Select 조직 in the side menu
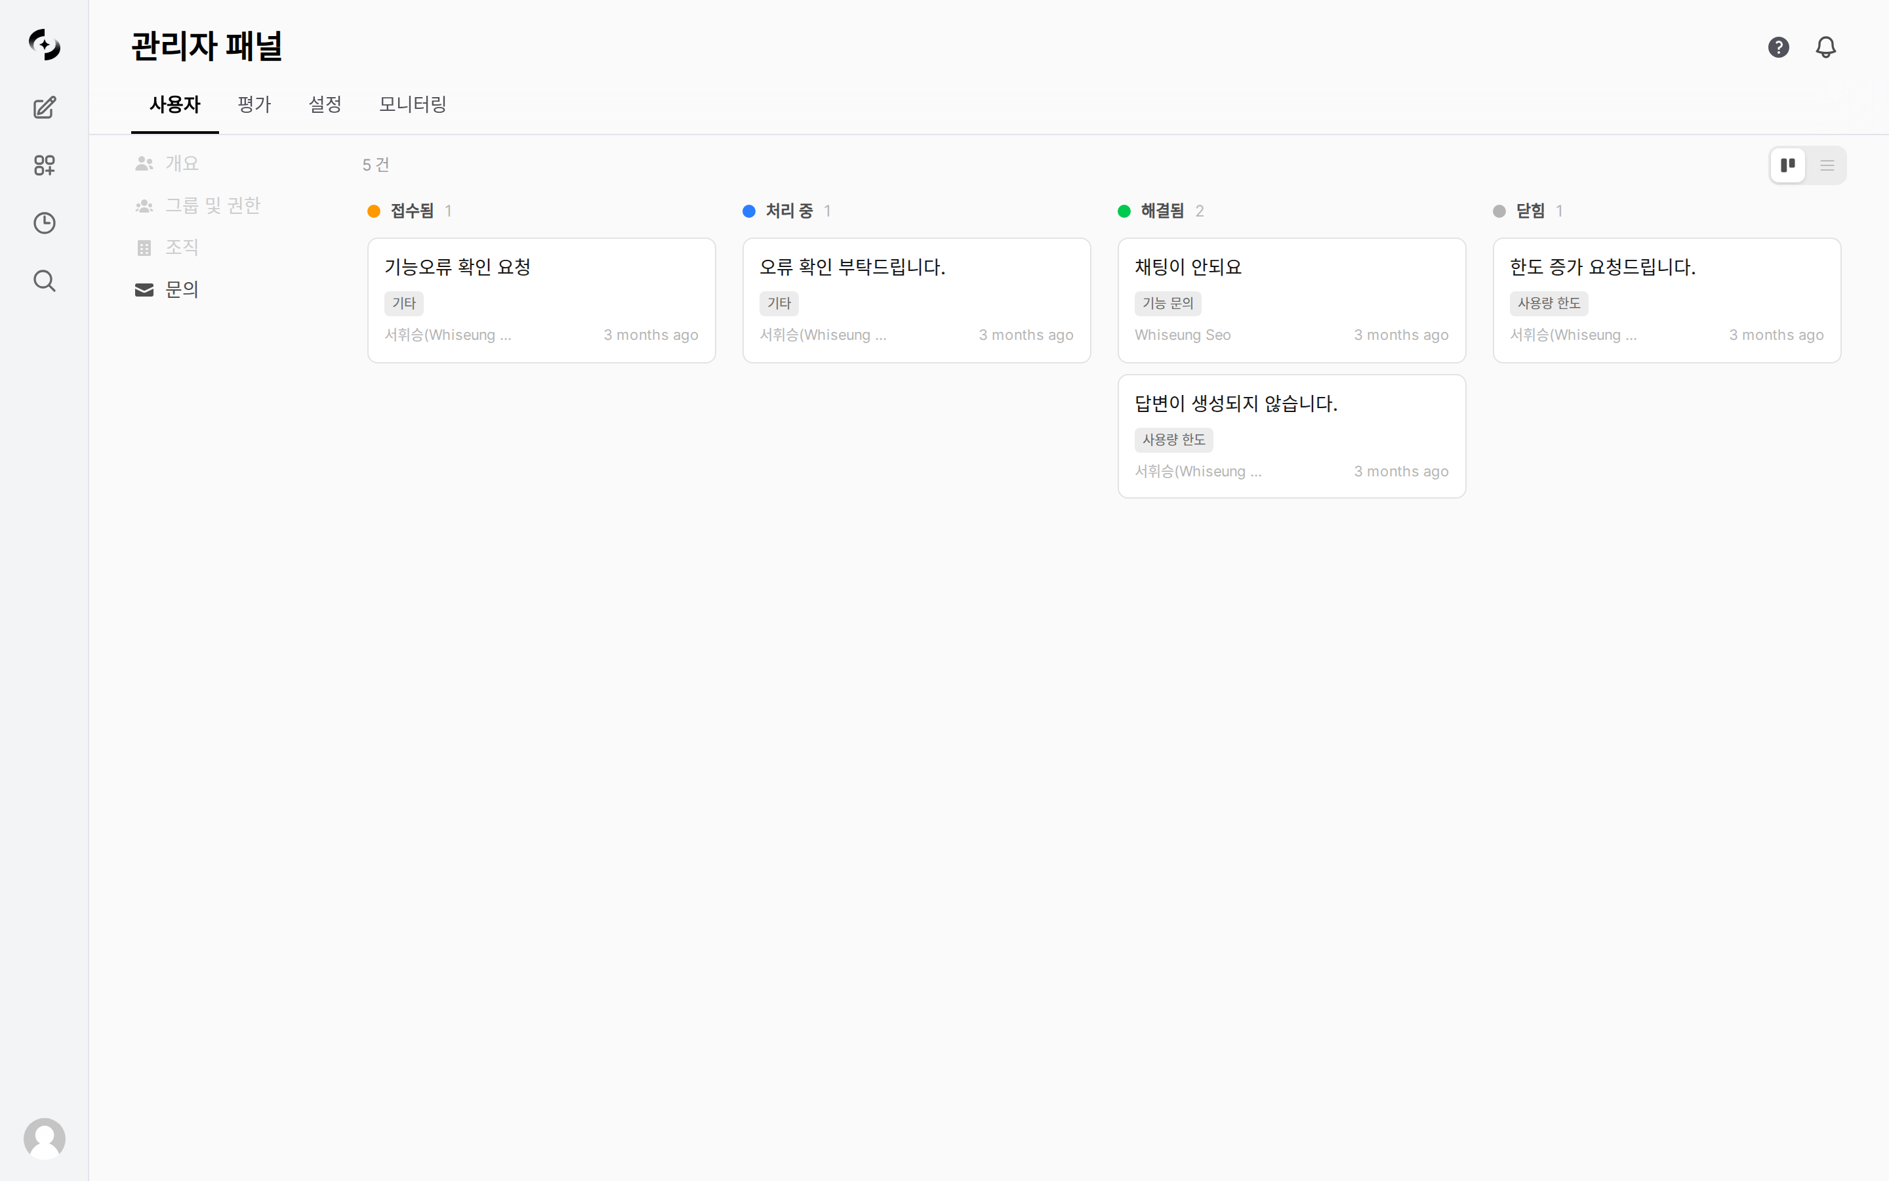Image resolution: width=1889 pixels, height=1181 pixels. click(167, 247)
